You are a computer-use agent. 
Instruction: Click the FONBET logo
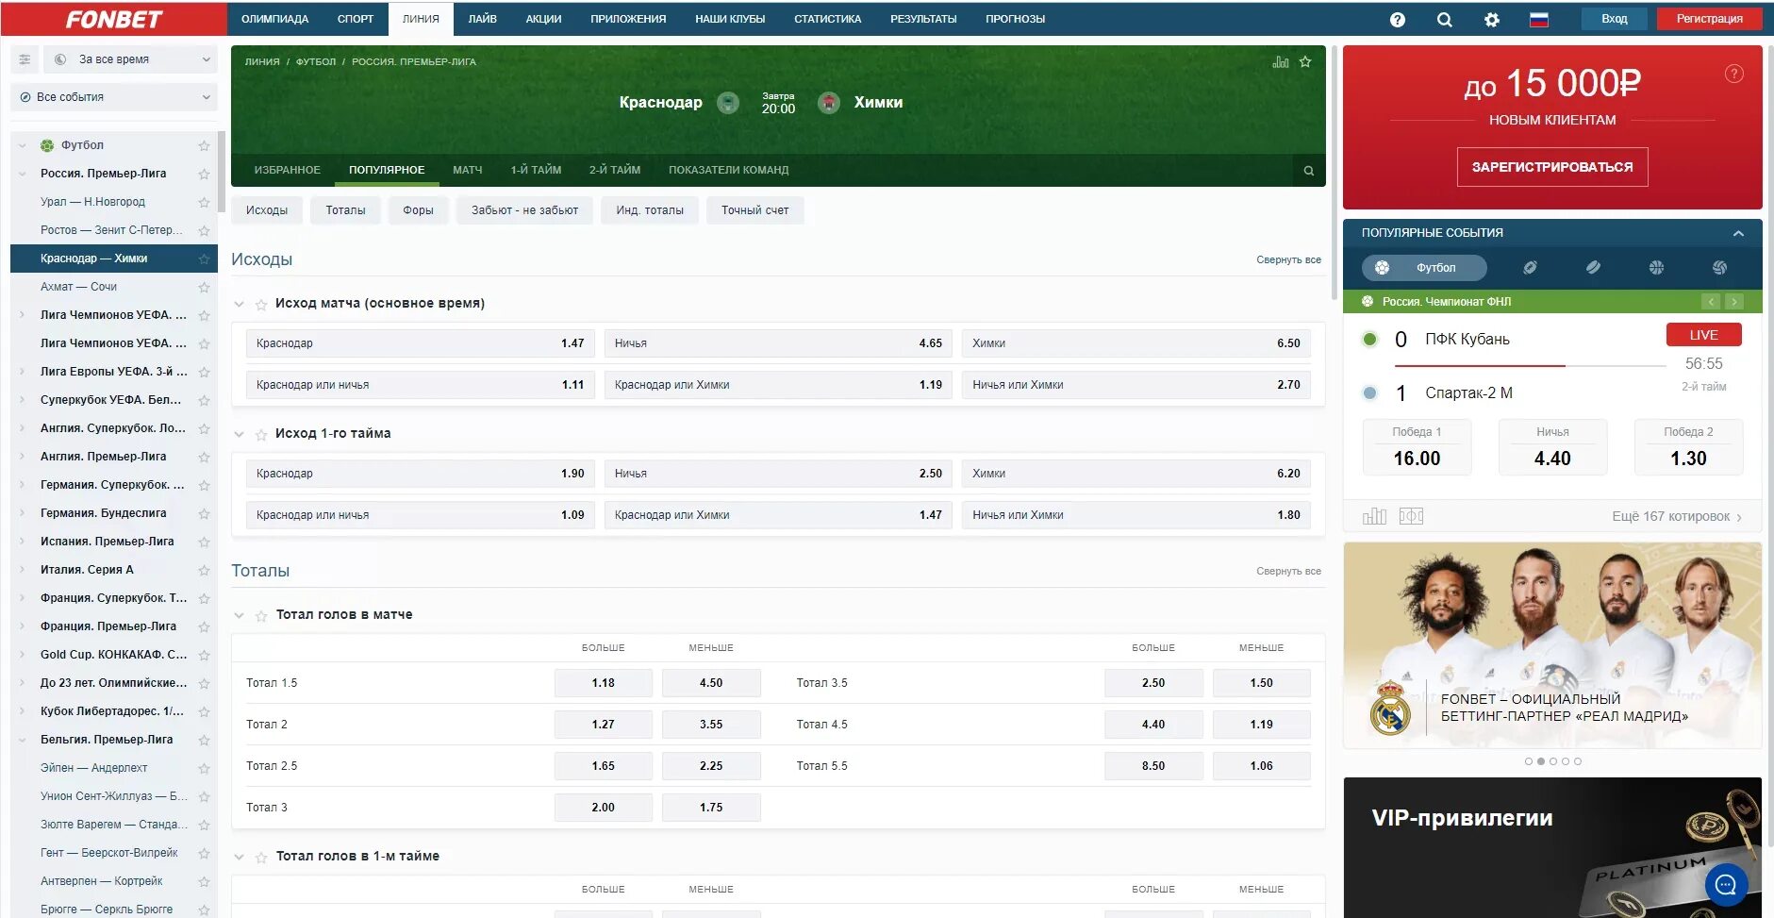click(x=113, y=19)
